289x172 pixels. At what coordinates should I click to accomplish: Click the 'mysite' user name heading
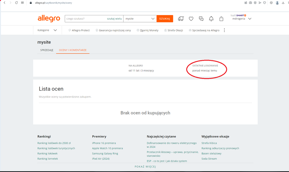(x=44, y=42)
